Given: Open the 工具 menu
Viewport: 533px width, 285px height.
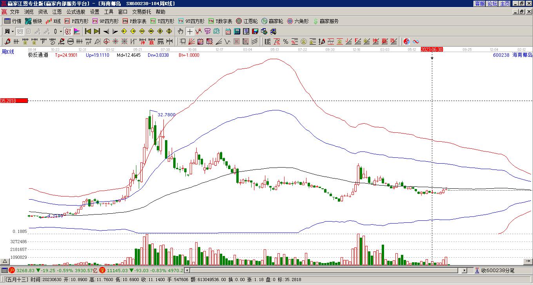Looking at the screenshot, I should (x=109, y=12).
